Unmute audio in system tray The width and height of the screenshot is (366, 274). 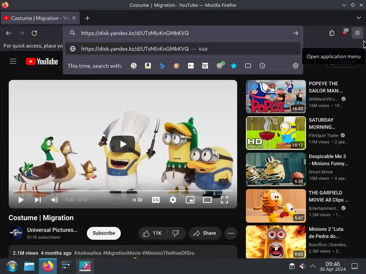click(302, 266)
